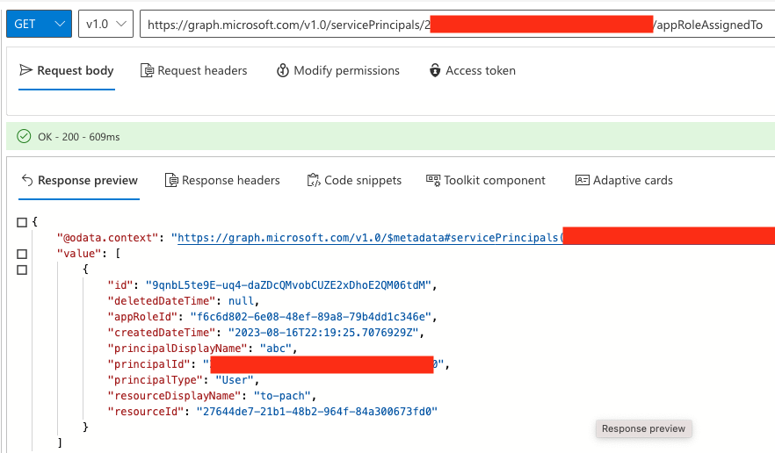Collapse the root JSON object box

pyautogui.click(x=22, y=222)
